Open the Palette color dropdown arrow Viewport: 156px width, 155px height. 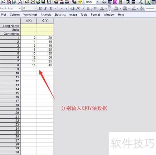[129, 8]
